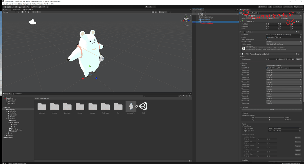The width and height of the screenshot is (304, 164).
Task: Select the Scale tool in toolbar
Action: pyautogui.click(x=16, y=7)
